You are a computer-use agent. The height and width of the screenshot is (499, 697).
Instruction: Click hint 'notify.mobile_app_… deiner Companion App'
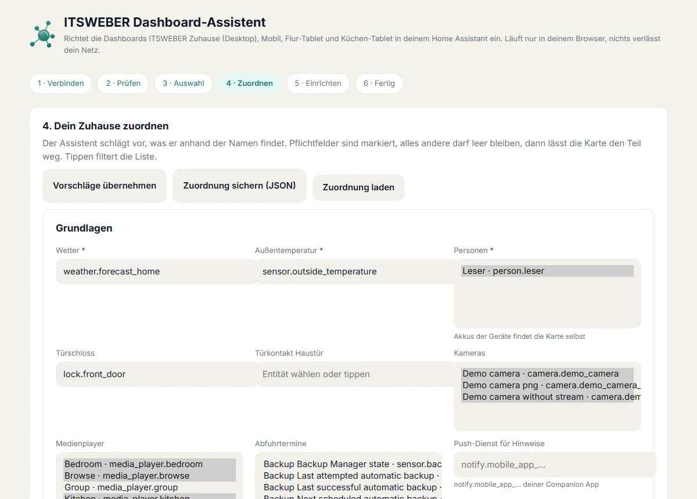pyautogui.click(x=526, y=484)
